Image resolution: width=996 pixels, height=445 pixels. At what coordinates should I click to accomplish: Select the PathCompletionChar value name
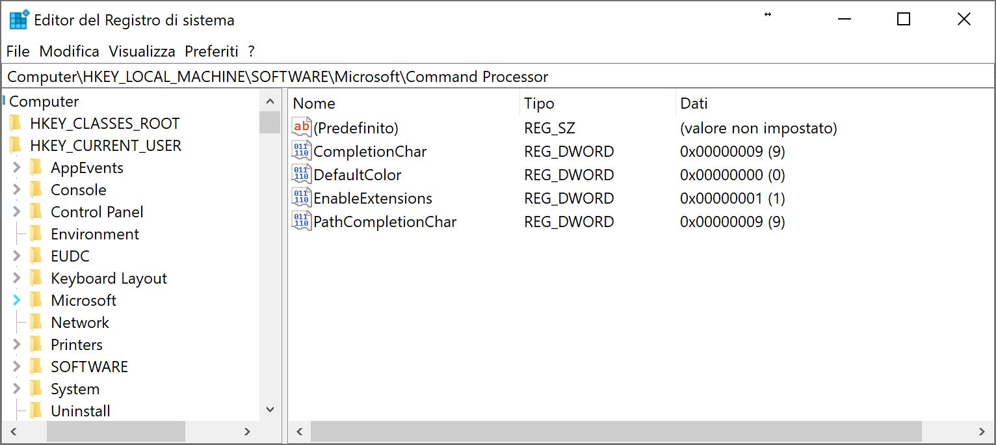pyautogui.click(x=385, y=222)
